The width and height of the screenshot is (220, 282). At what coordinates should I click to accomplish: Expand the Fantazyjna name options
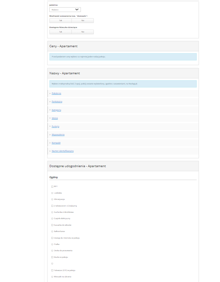tap(57, 102)
